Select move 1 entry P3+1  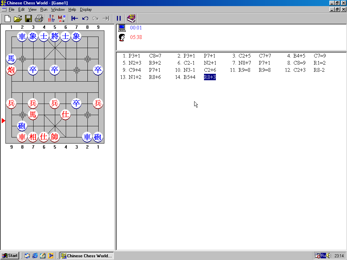coord(134,56)
